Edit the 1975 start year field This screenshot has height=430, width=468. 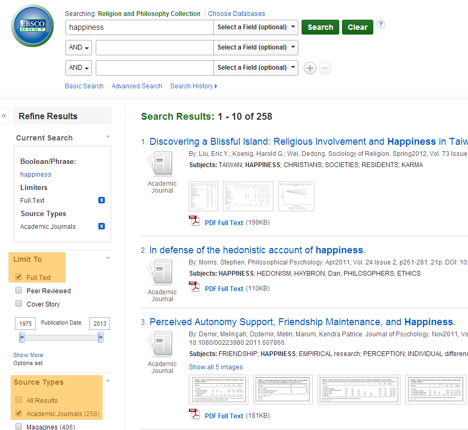[26, 324]
